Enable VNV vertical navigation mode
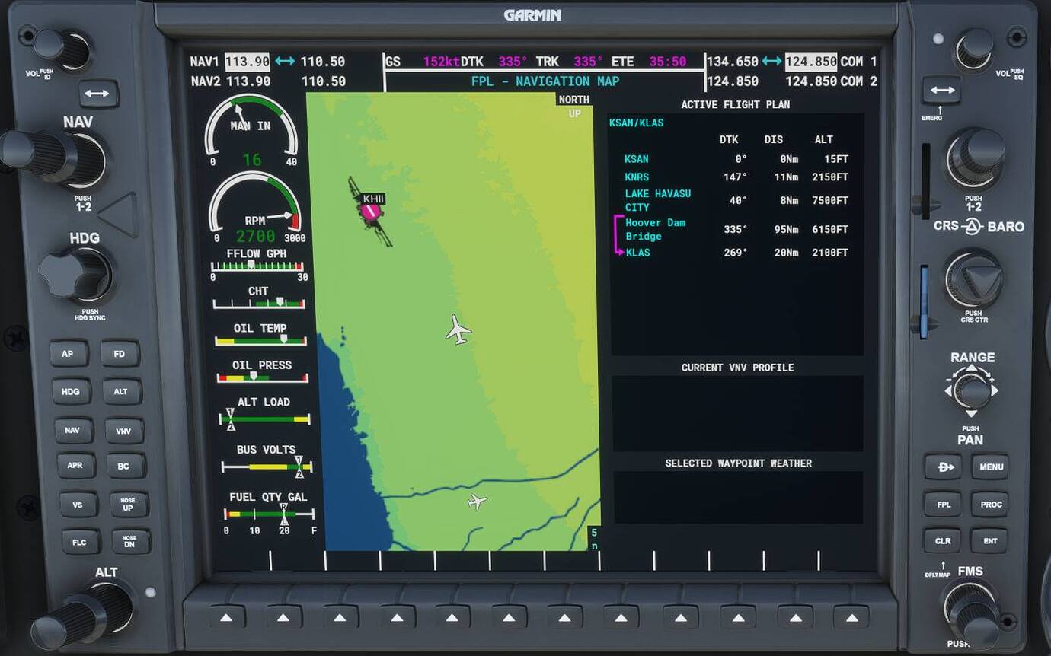This screenshot has height=656, width=1051. (123, 430)
